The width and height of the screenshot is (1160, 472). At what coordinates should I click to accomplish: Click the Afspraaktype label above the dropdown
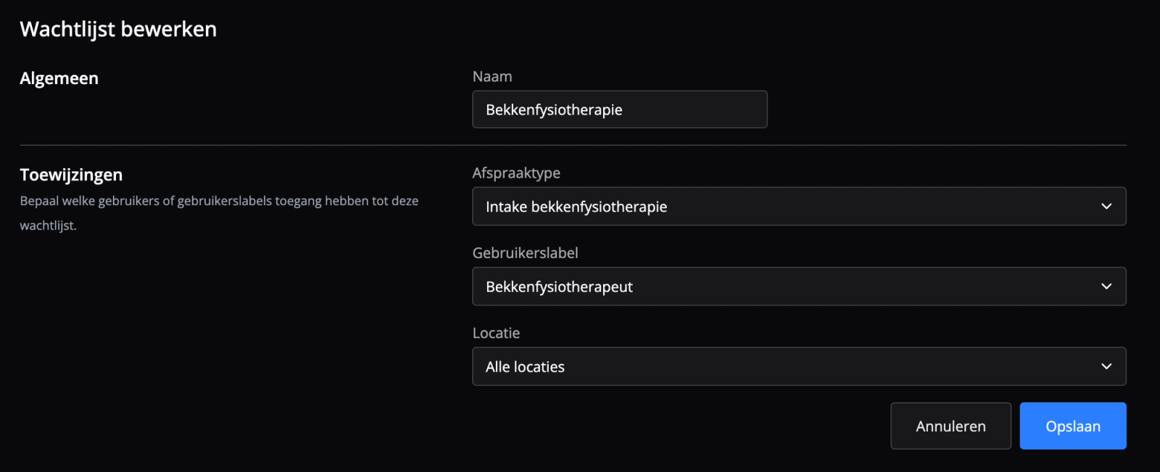coord(516,173)
